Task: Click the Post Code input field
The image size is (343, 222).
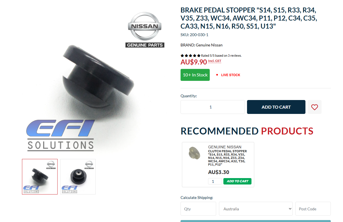Action: (313, 209)
